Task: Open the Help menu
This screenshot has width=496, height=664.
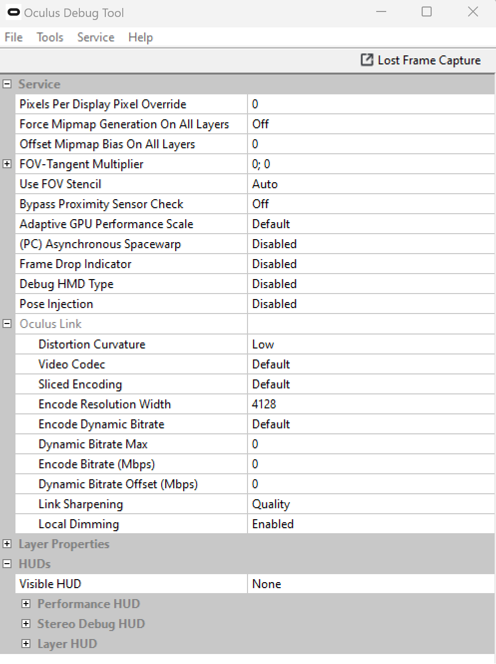Action: tap(140, 37)
